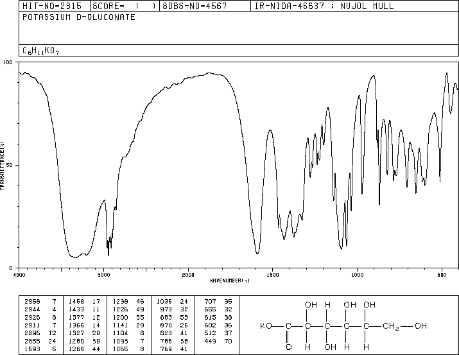Image resolution: width=459 pixels, height=355 pixels.
Task: Click the 1433 peak entry in table
Action: coord(85,309)
